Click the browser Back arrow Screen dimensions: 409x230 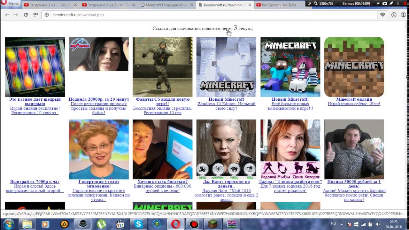(7, 15)
